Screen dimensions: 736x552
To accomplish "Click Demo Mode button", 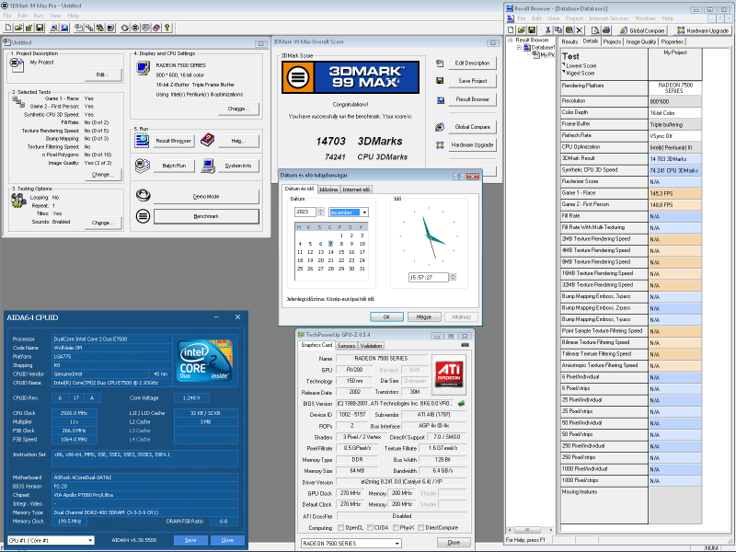I will 206,197.
